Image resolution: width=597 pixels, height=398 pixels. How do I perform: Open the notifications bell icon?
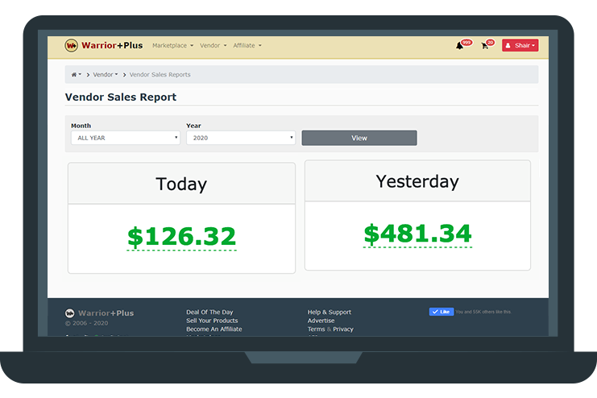point(460,46)
